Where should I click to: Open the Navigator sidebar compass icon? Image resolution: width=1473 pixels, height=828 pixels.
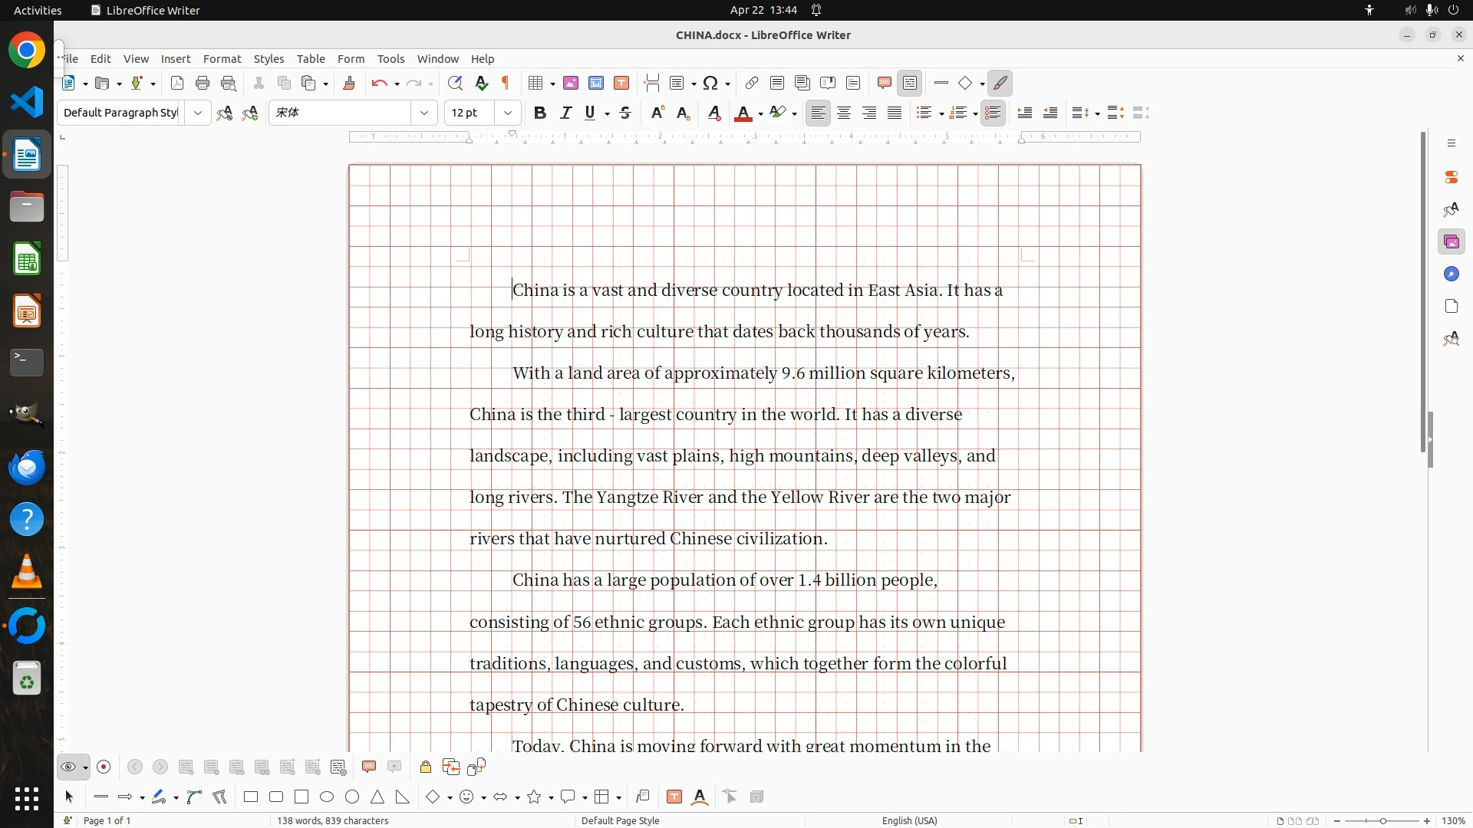[1451, 274]
